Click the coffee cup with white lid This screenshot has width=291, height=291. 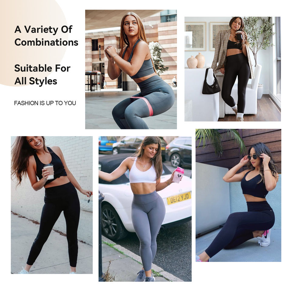point(49,172)
